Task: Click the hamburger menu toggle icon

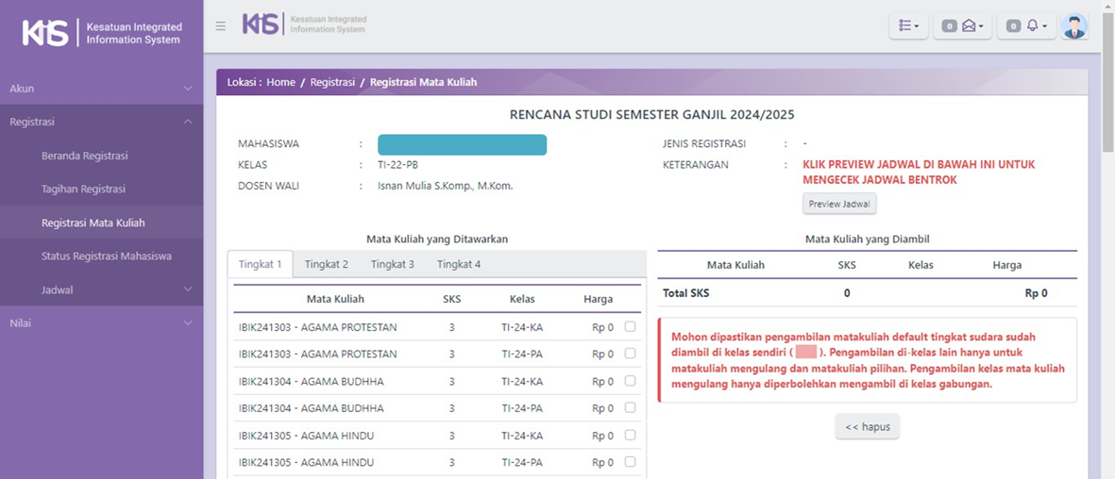Action: click(x=220, y=26)
